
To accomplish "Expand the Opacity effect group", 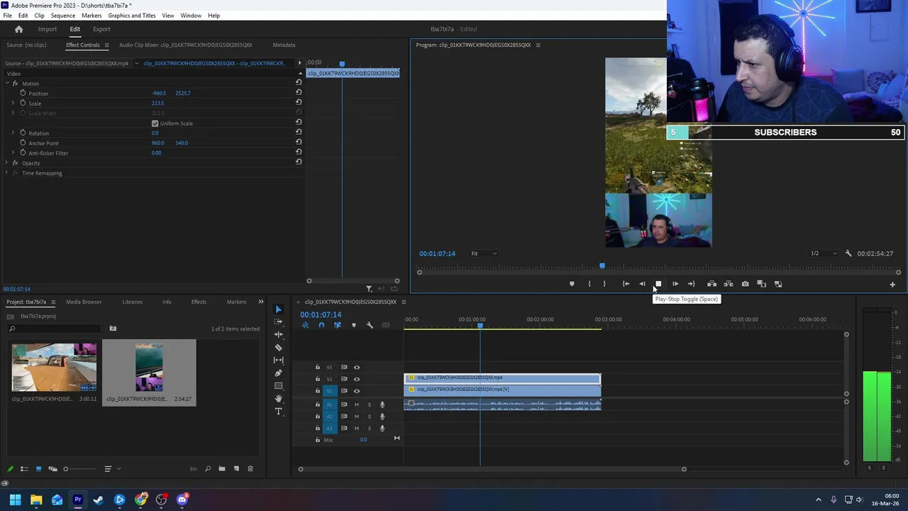I will (7, 163).
